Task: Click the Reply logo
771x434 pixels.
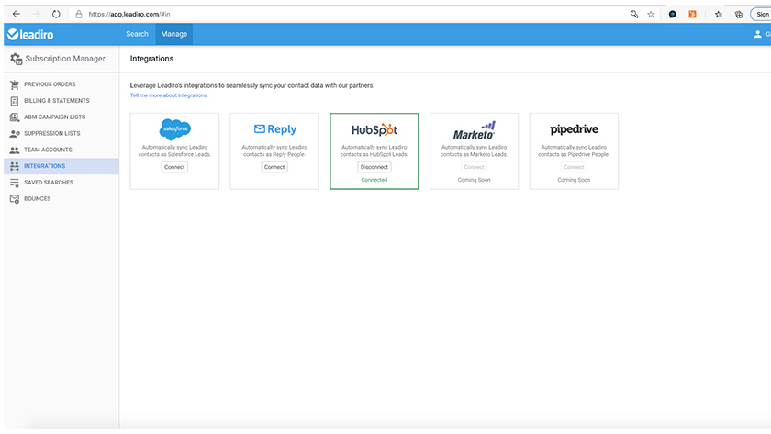Action: click(x=274, y=129)
